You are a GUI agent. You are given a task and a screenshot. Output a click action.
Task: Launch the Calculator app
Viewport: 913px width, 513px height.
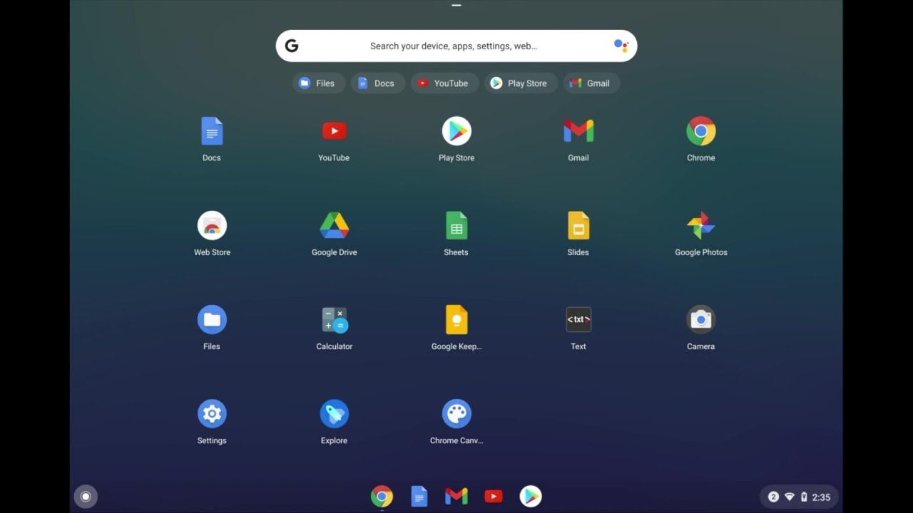point(334,320)
